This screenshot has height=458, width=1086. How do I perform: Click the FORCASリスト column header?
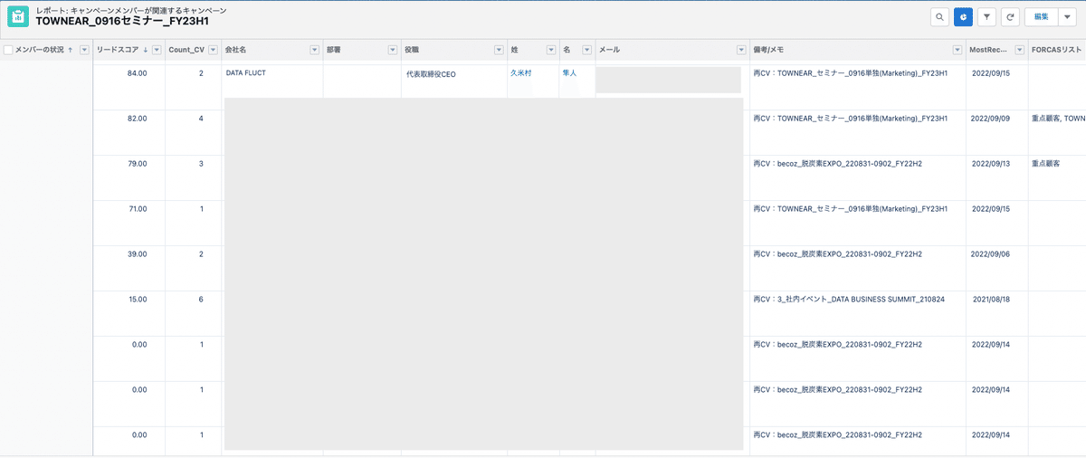[1057, 50]
